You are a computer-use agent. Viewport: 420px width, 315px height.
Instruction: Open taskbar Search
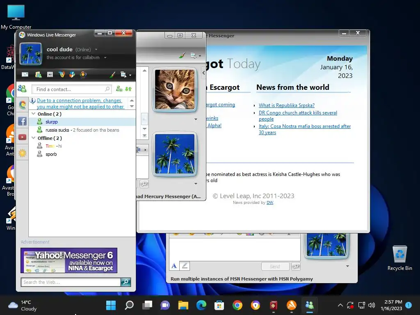pos(129,305)
